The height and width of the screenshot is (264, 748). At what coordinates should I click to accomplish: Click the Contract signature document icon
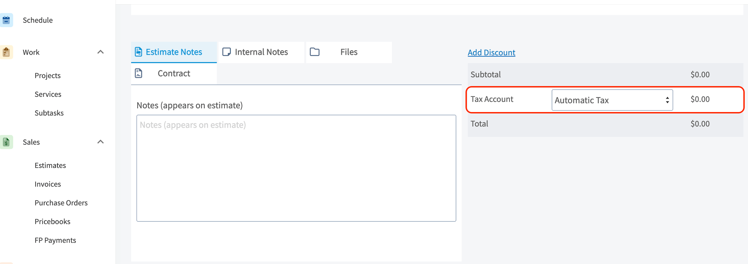(x=139, y=74)
